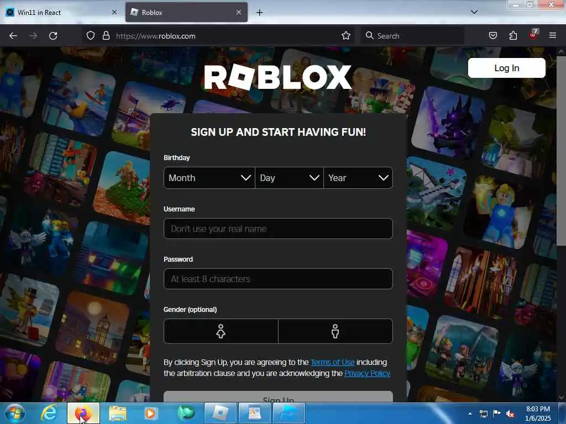Image resolution: width=566 pixels, height=424 pixels.
Task: Select the female gender option
Action: 221,331
